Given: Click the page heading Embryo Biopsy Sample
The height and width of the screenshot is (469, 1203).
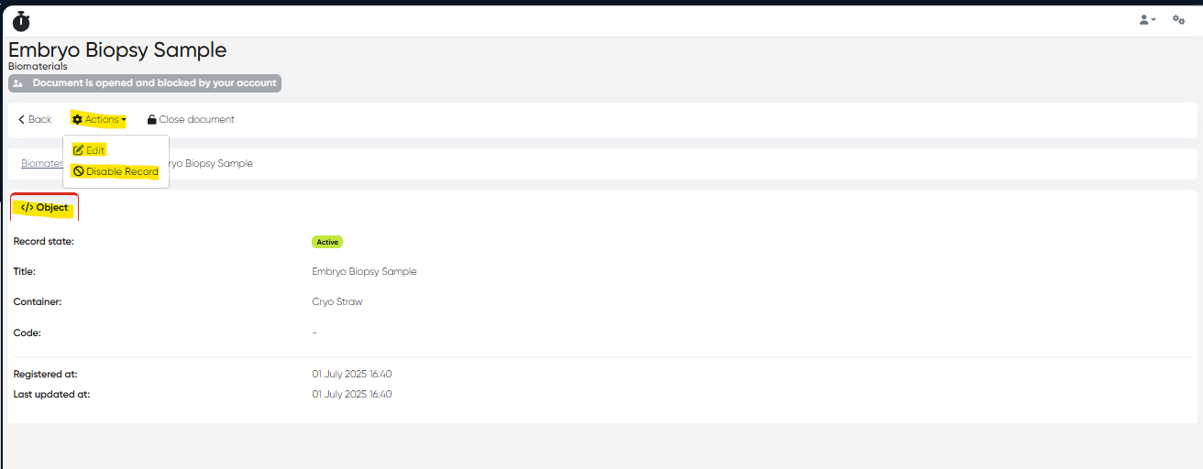Looking at the screenshot, I should click(117, 49).
